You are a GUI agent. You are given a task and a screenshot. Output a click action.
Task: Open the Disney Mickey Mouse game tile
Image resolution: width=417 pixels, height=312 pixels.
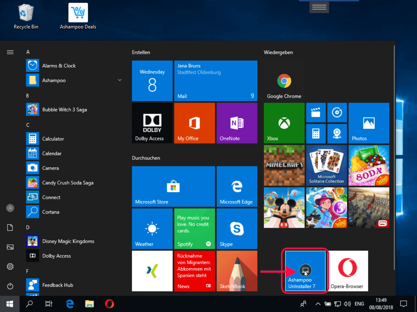(x=284, y=208)
